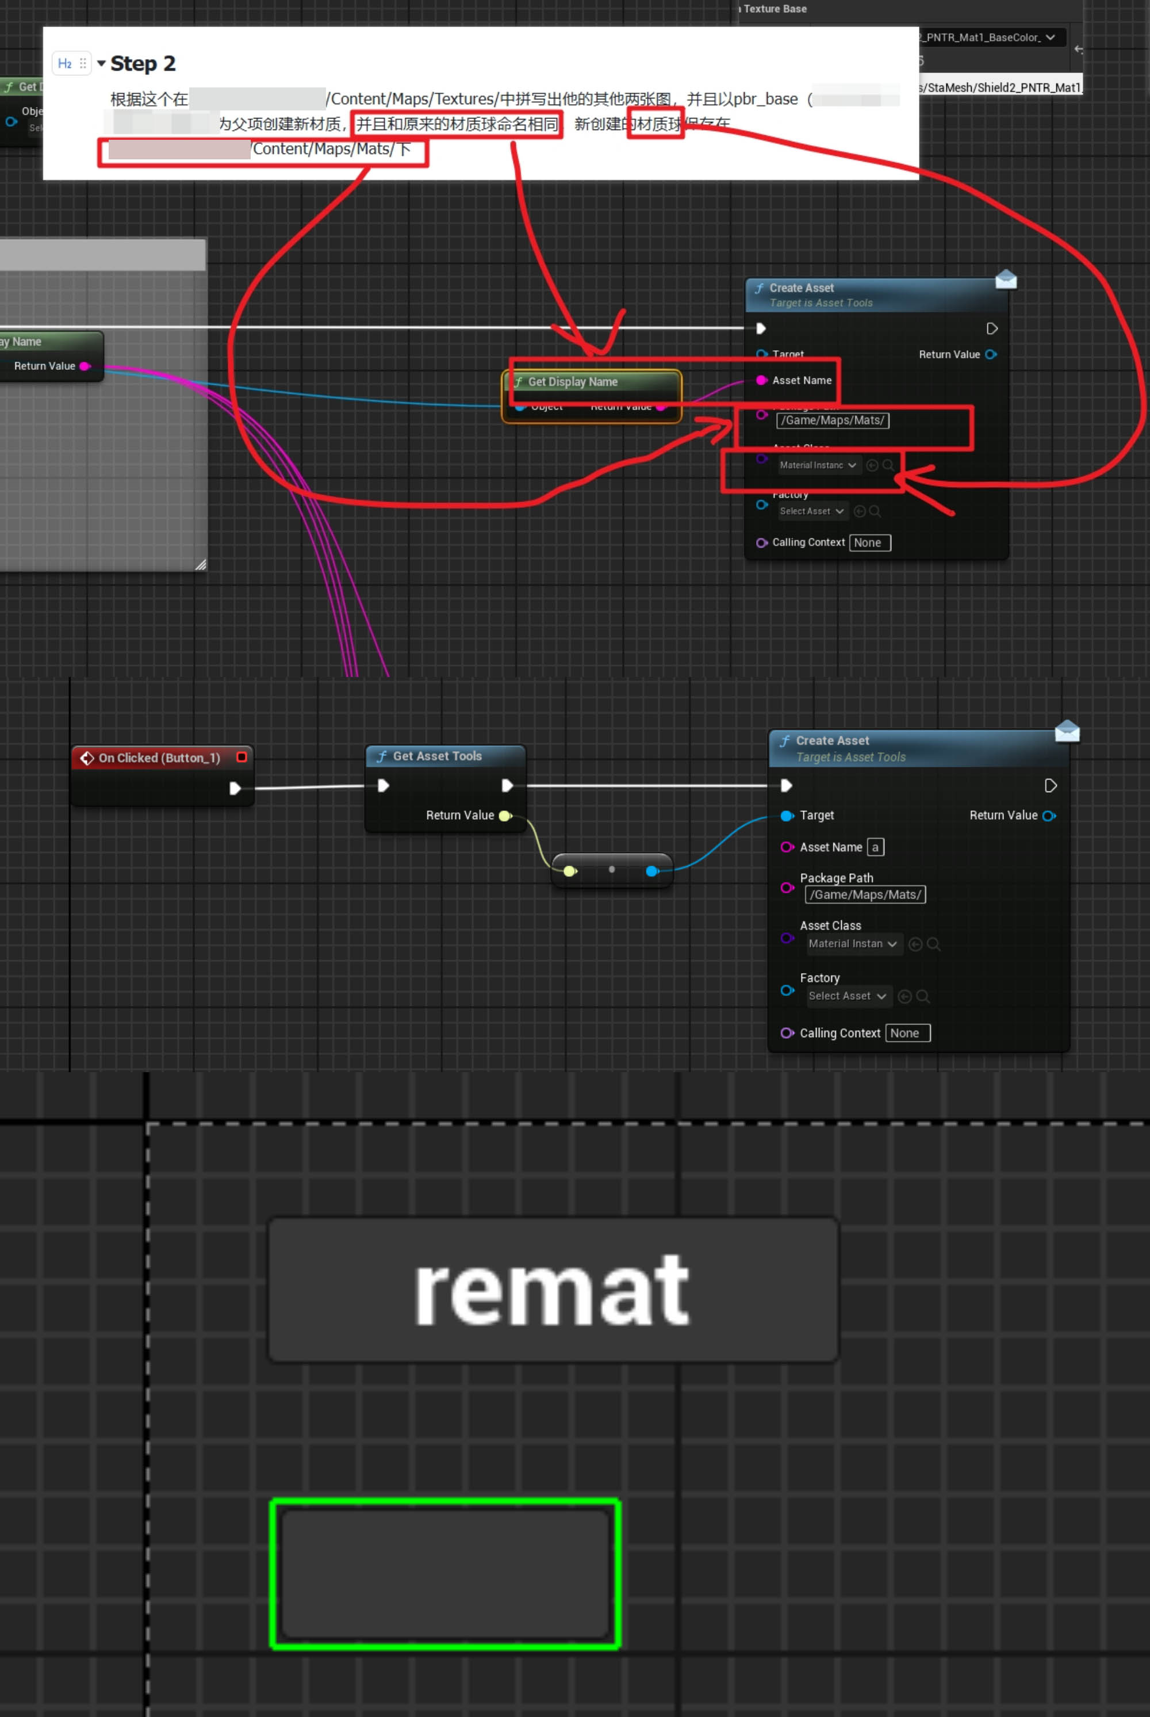Click the yellow input pin on conversion node
The image size is (1150, 1717).
pyautogui.click(x=570, y=871)
